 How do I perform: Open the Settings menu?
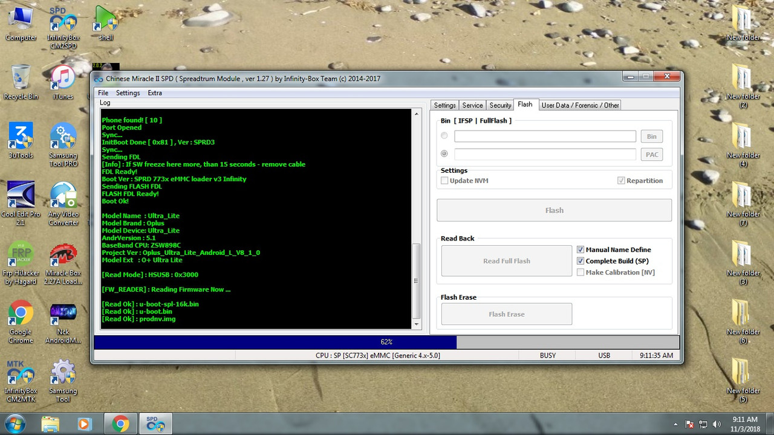pos(128,93)
